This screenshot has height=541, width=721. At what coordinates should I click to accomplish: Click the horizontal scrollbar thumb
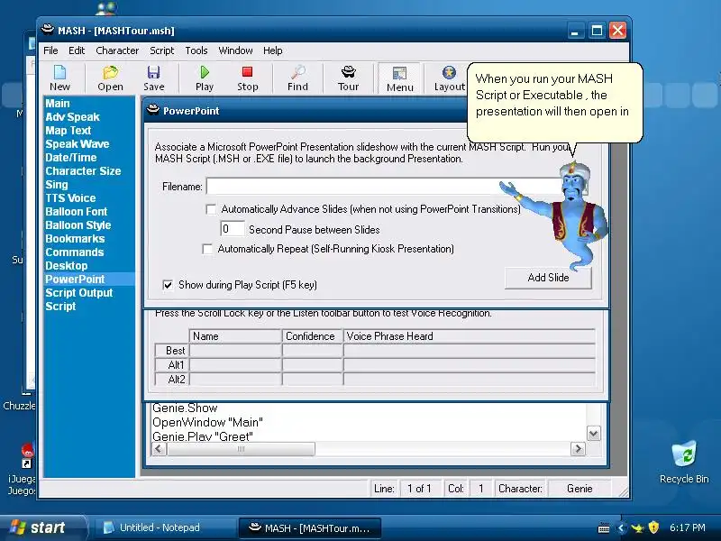point(241,448)
